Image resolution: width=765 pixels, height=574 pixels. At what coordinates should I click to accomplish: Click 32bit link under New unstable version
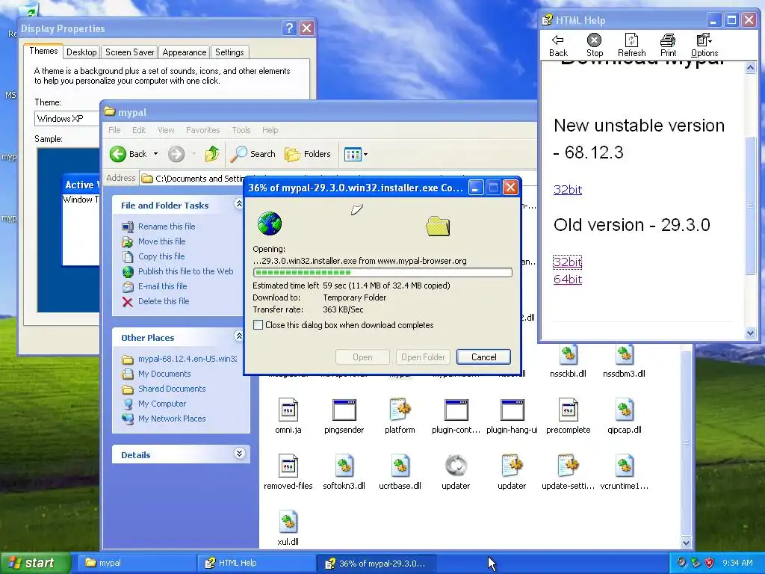coord(568,189)
